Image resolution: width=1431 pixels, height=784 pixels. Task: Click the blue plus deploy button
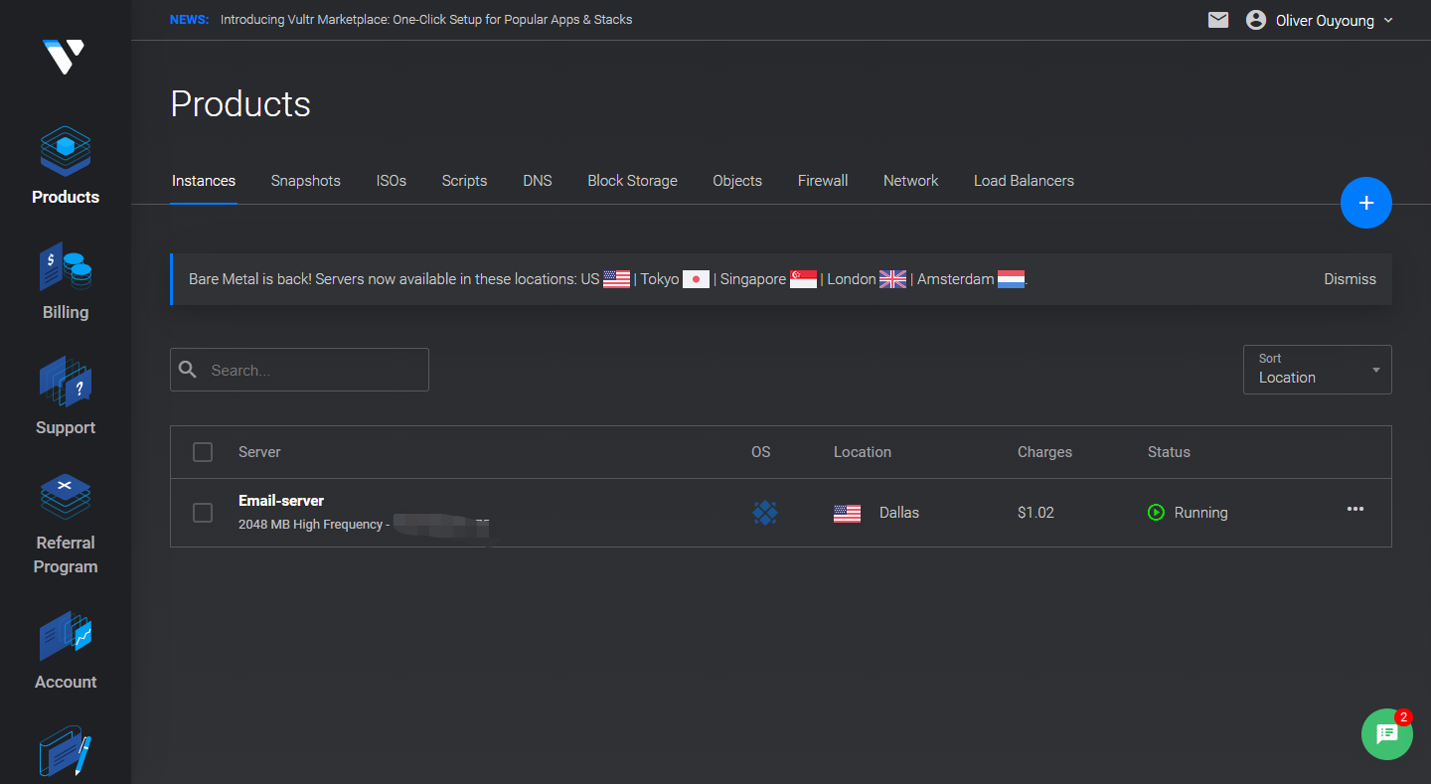(1365, 203)
